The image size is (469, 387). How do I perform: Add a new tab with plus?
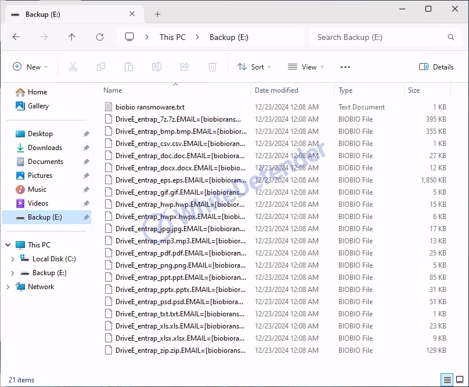point(158,14)
